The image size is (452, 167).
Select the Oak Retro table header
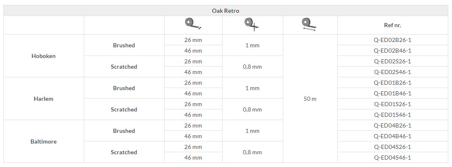225,11
